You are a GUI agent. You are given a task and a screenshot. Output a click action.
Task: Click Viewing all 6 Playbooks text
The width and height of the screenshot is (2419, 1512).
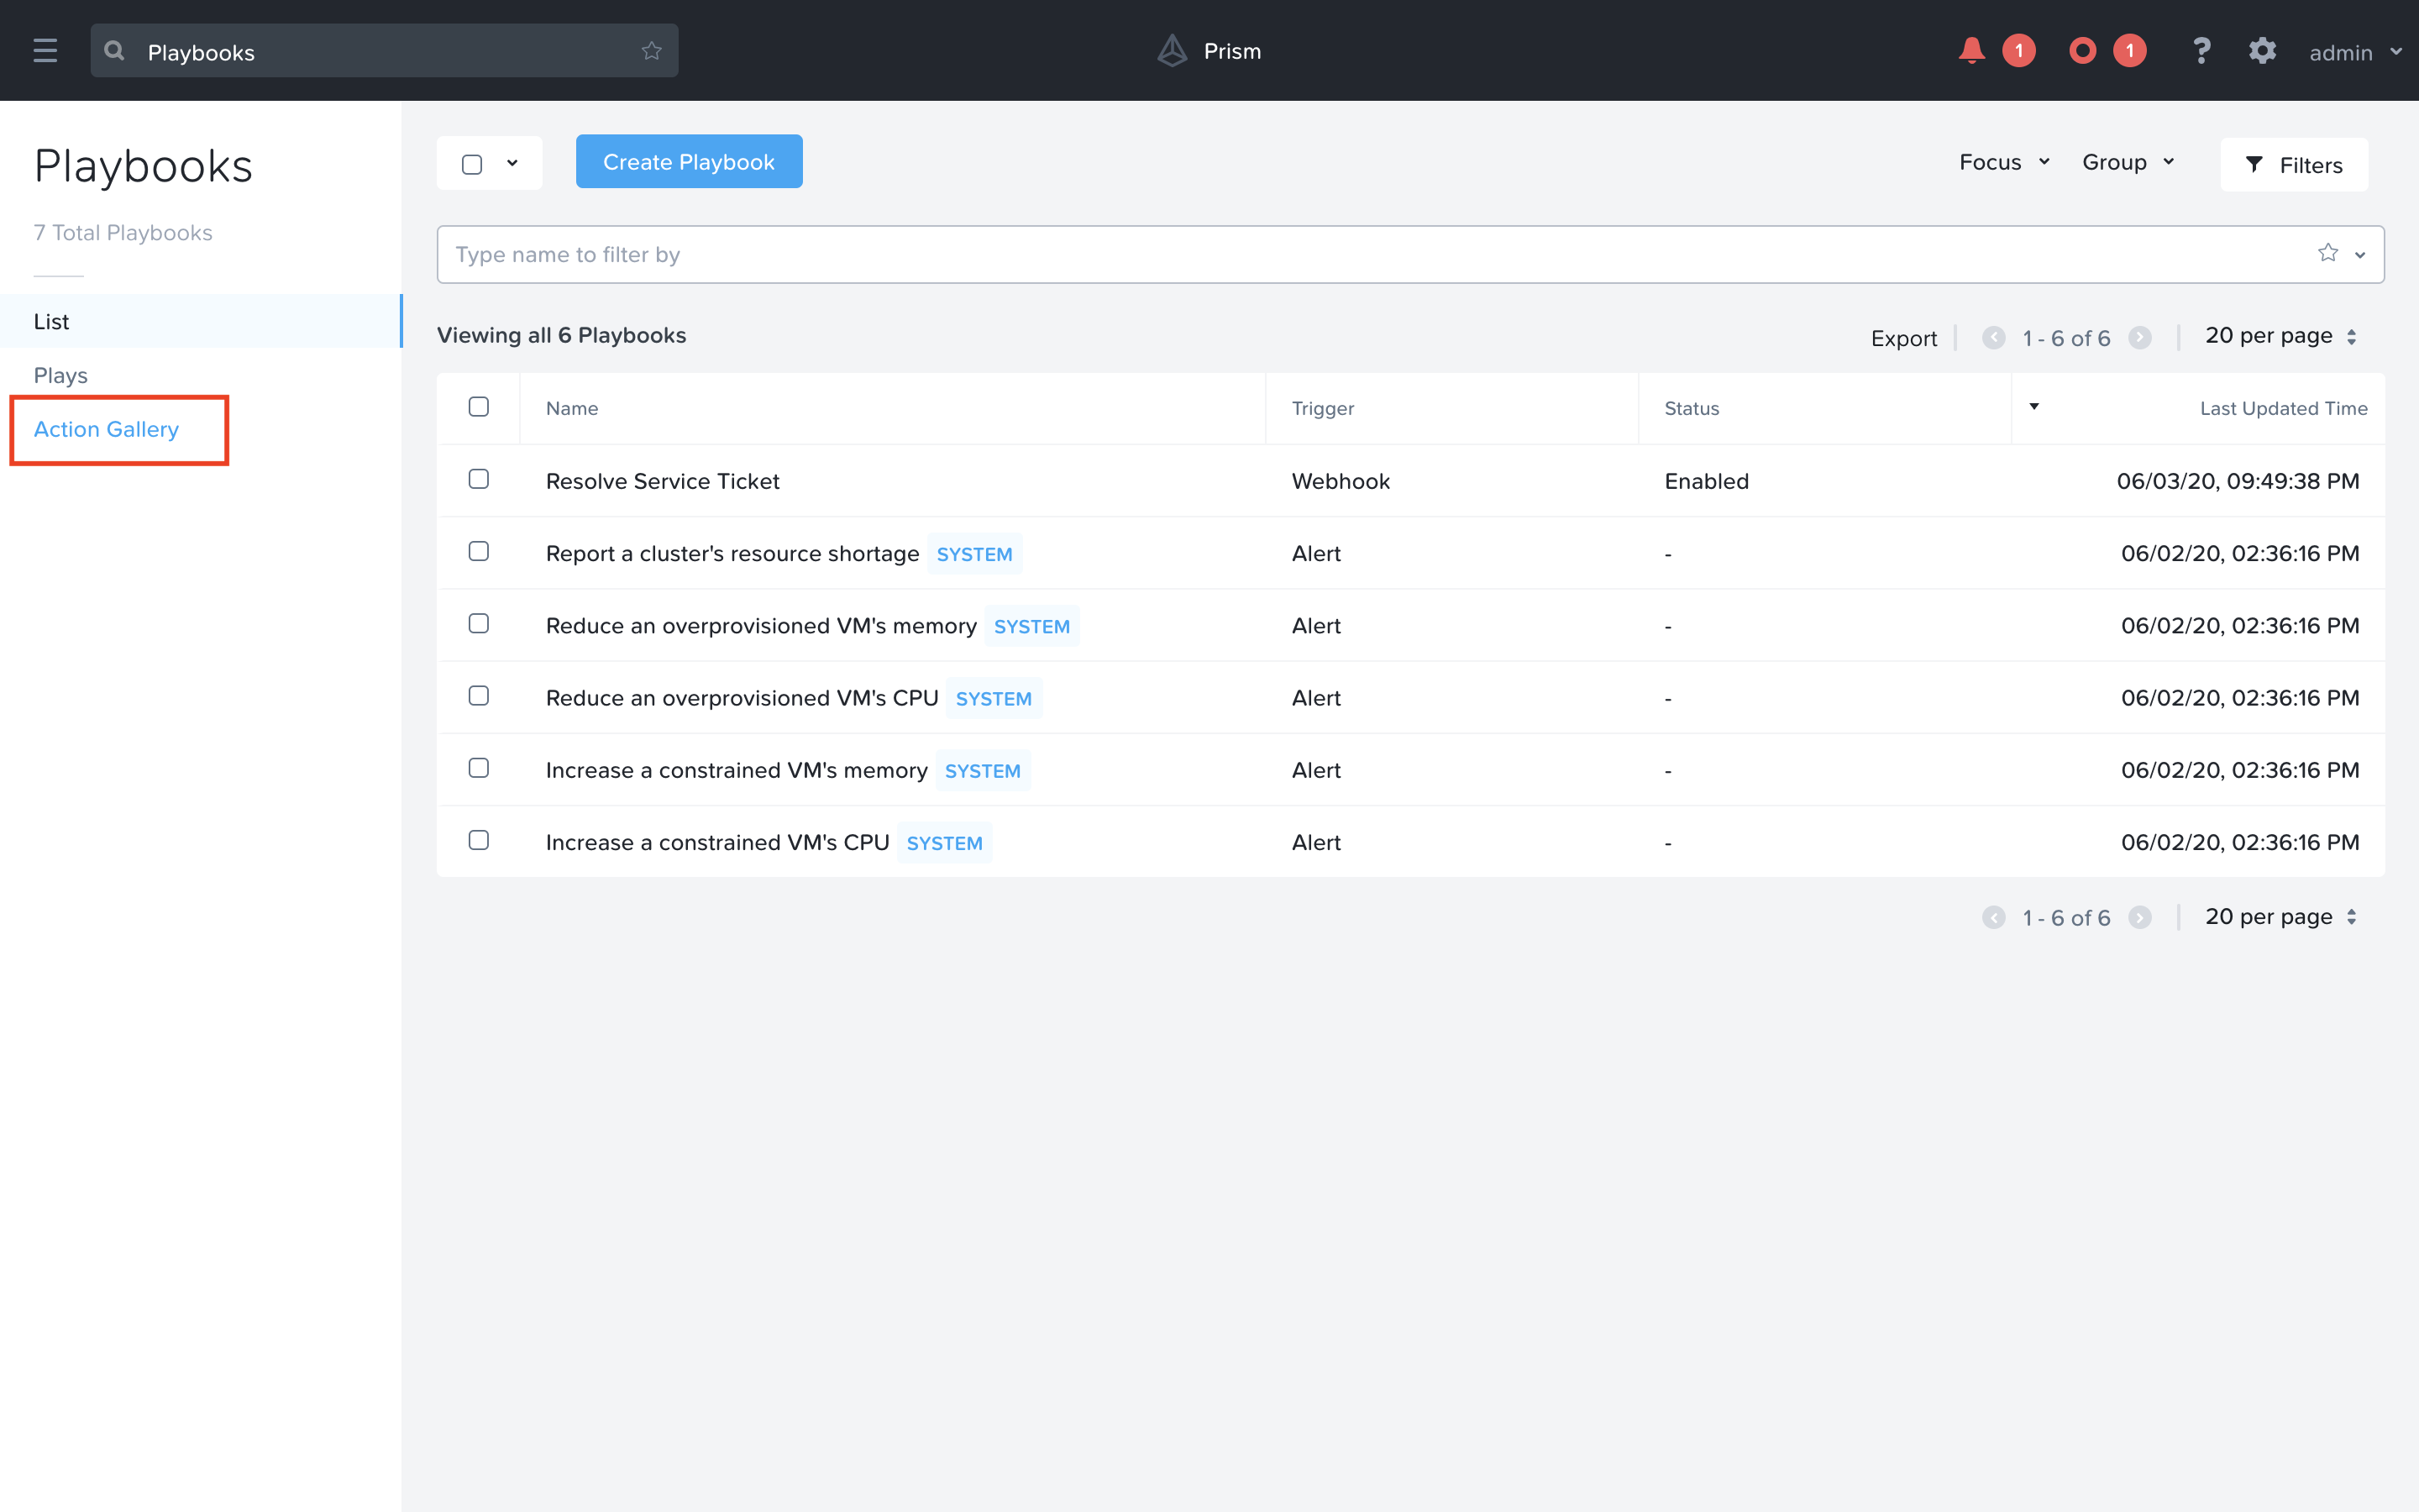pos(562,335)
